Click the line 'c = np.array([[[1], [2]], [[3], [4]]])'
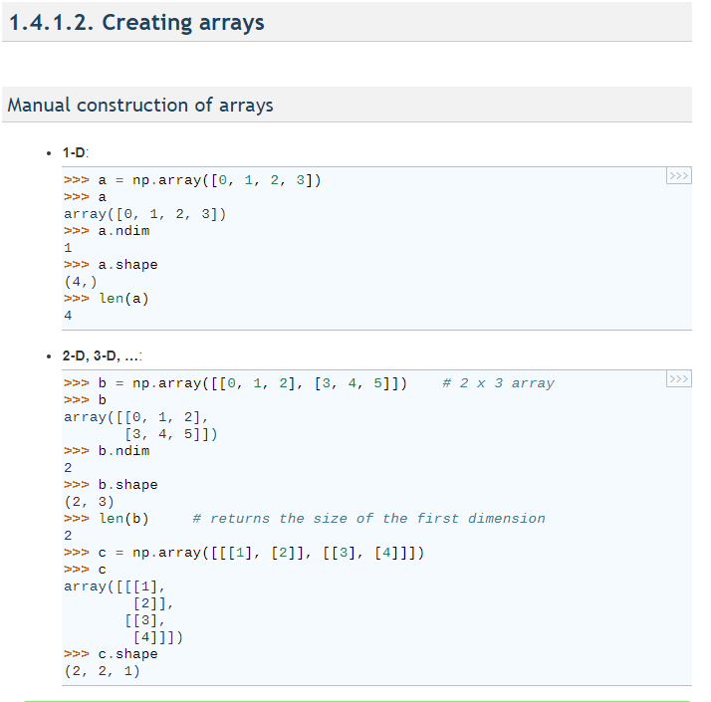711x702 pixels. (x=261, y=553)
